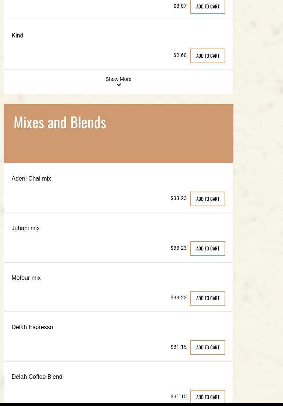283x406 pixels.
Task: Expand the list with Show More
Action: (x=118, y=79)
